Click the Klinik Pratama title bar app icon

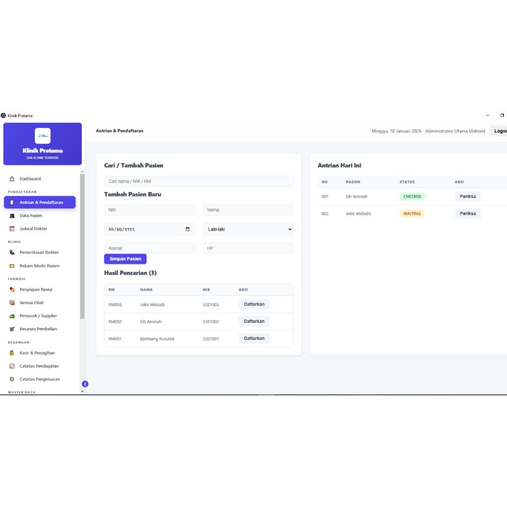(x=3, y=115)
